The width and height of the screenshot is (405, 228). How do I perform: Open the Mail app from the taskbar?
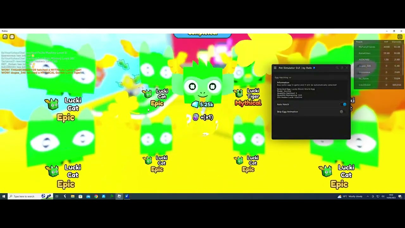tap(88, 196)
